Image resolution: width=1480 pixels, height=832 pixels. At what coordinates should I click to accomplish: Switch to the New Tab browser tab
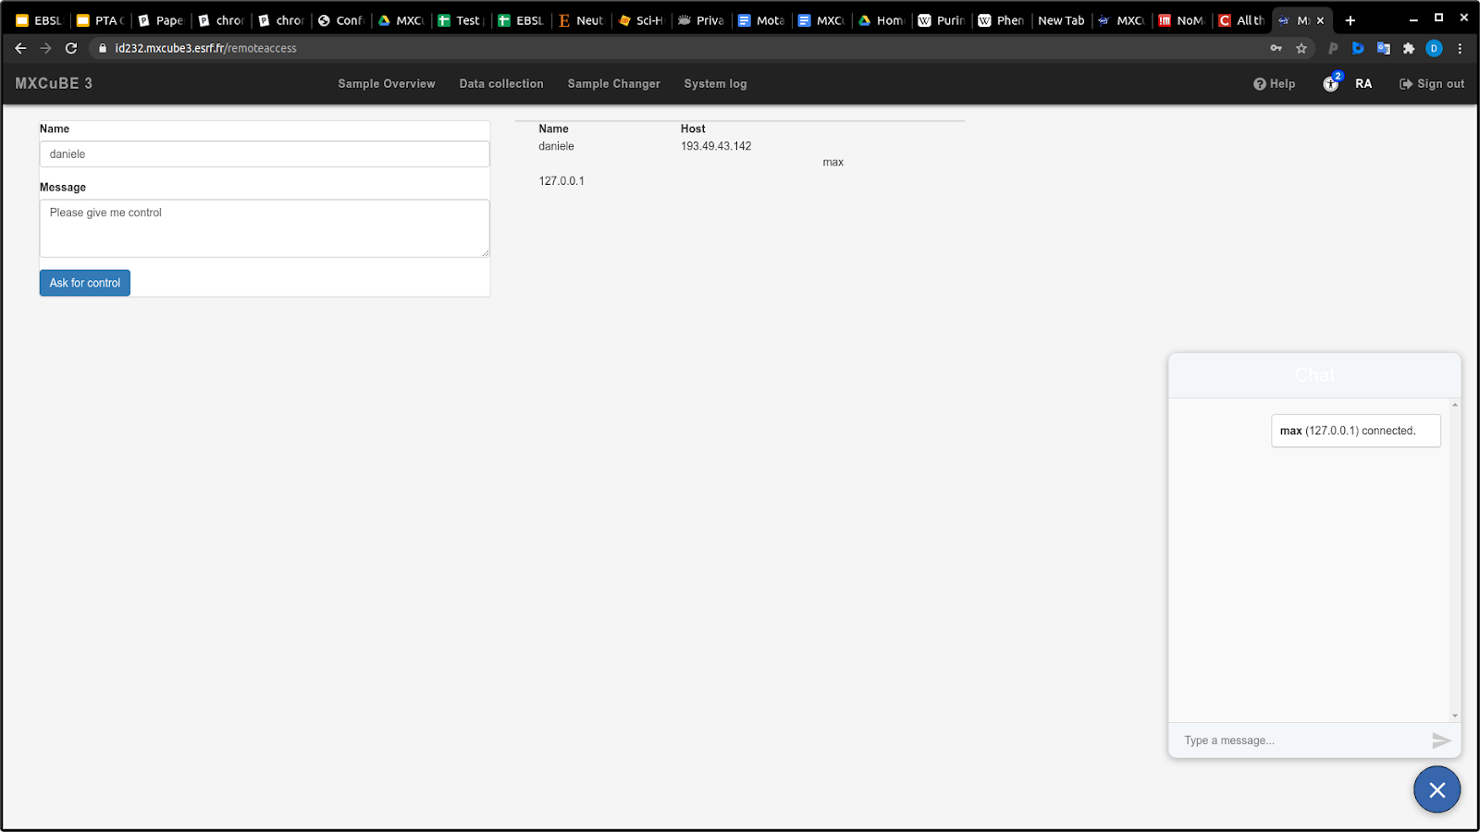1062,20
